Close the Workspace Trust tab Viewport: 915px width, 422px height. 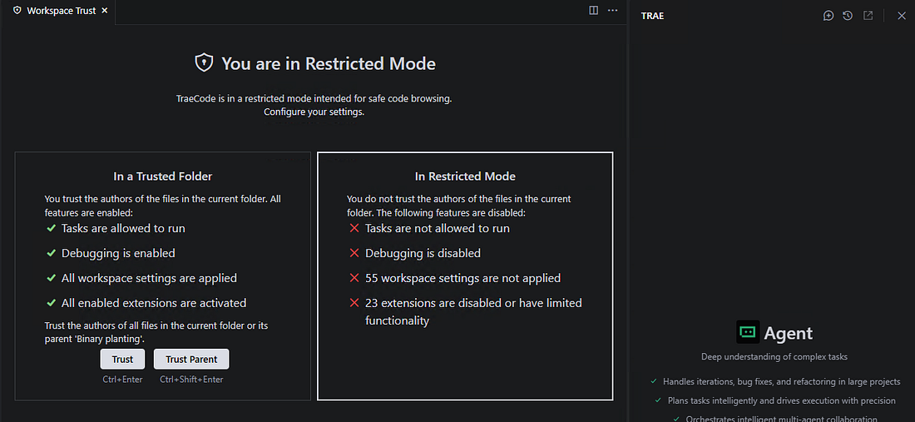coord(105,11)
